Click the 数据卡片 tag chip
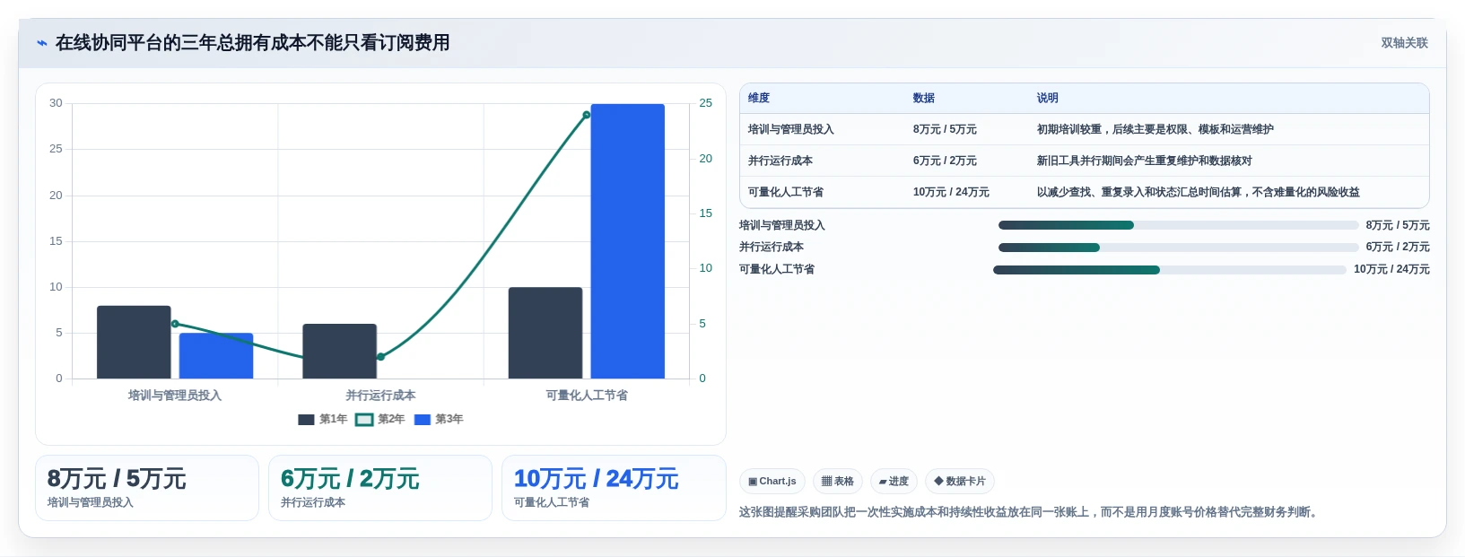 (x=960, y=482)
